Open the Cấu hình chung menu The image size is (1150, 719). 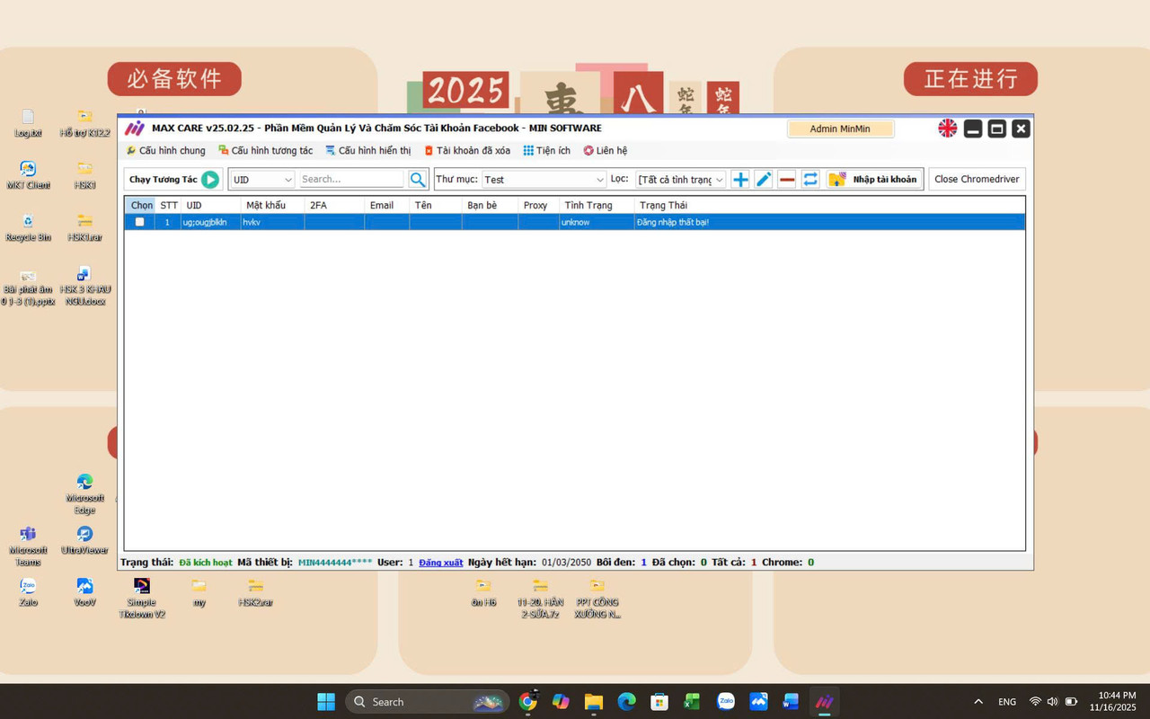pyautogui.click(x=165, y=151)
